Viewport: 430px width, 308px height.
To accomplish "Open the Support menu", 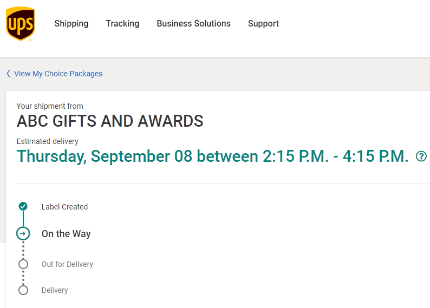I will 263,24.
